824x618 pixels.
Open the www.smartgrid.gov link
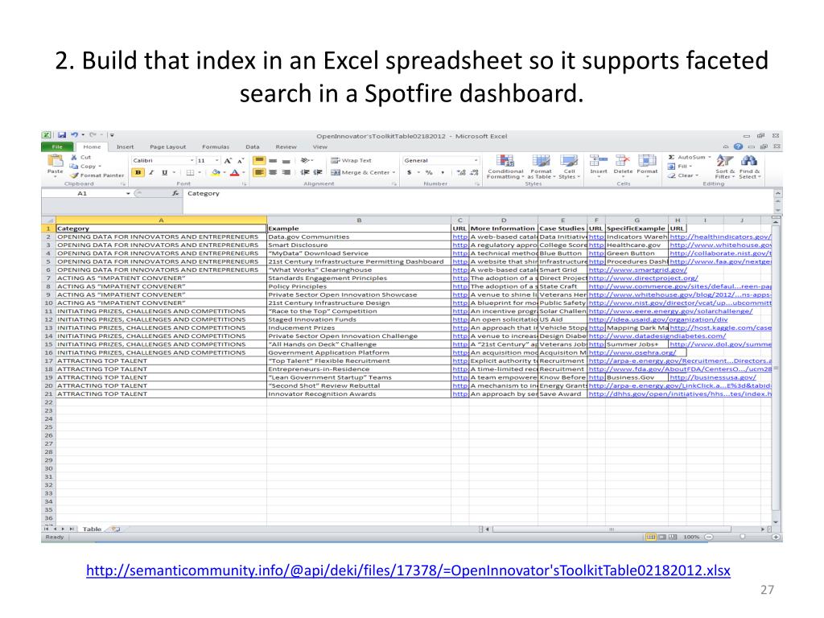[637, 270]
